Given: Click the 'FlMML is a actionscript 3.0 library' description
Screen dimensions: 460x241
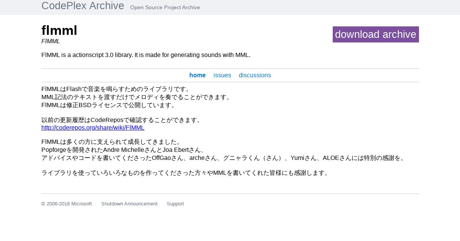Looking at the screenshot, I should tap(146, 55).
